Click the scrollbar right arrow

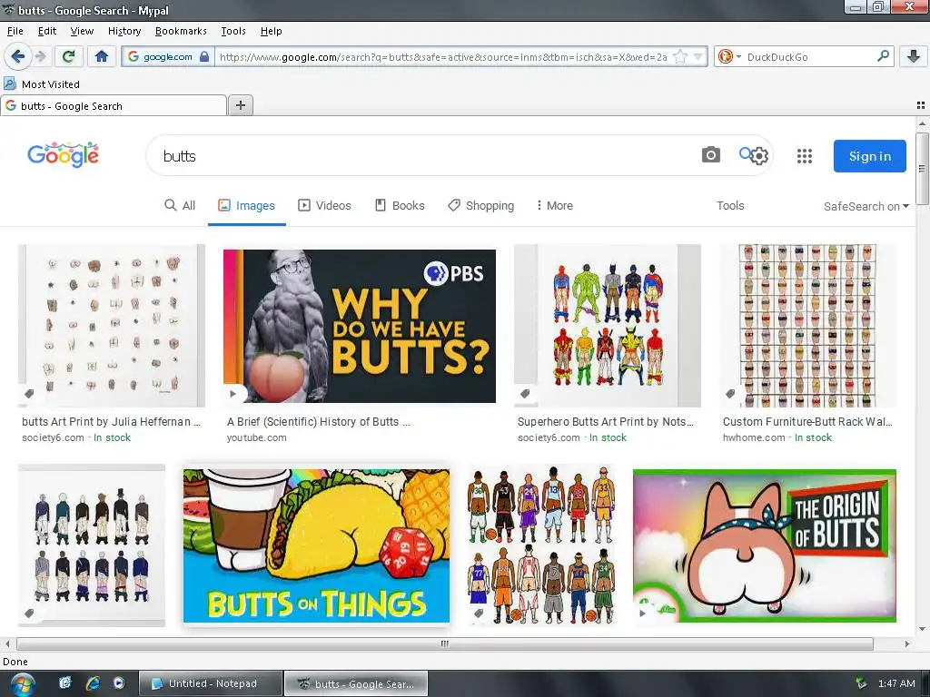tap(907, 643)
